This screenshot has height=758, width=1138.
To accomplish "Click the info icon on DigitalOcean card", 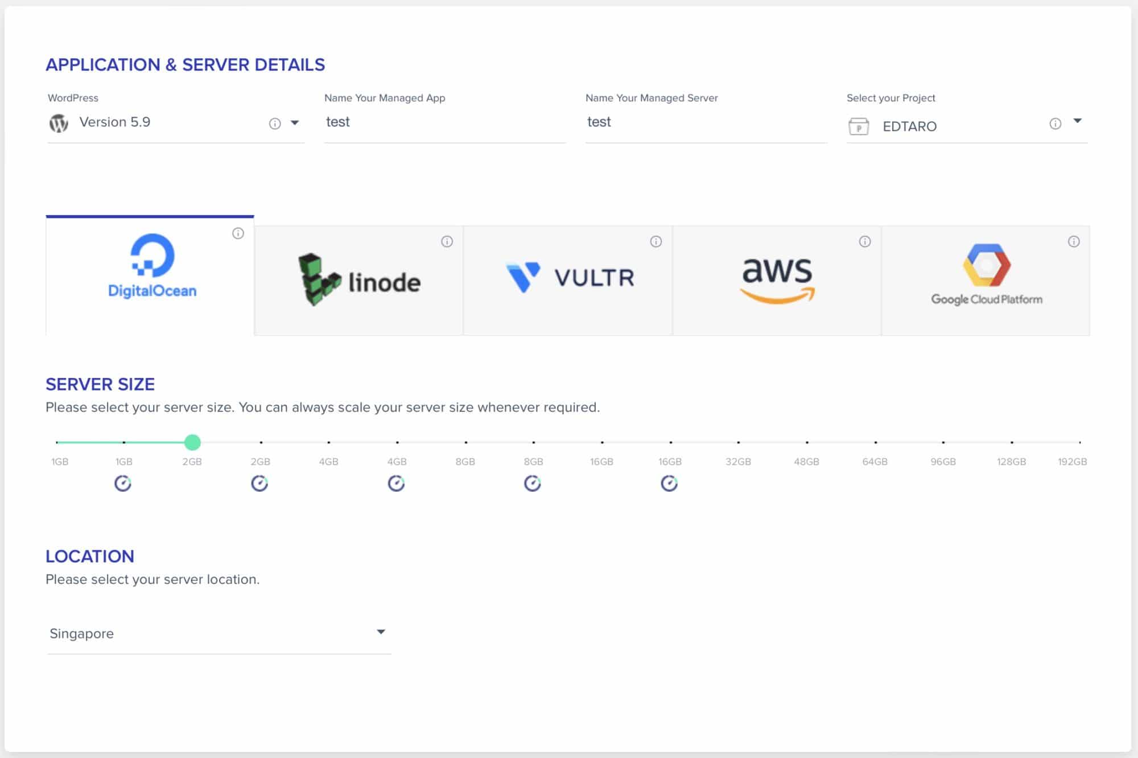I will (x=238, y=233).
